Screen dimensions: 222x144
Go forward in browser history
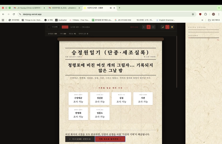9,14
